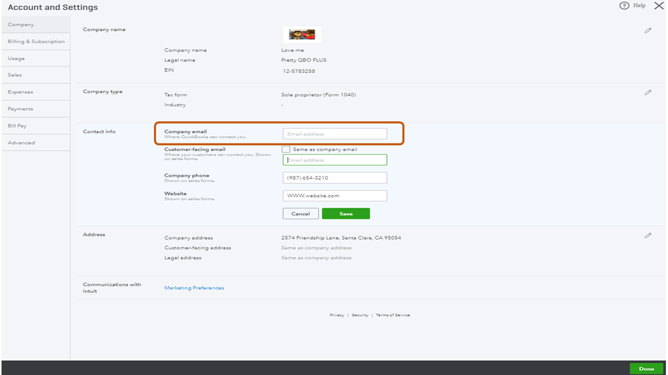Select the Sales settings tab
Image resolution: width=668 pixels, height=375 pixels.
click(15, 75)
